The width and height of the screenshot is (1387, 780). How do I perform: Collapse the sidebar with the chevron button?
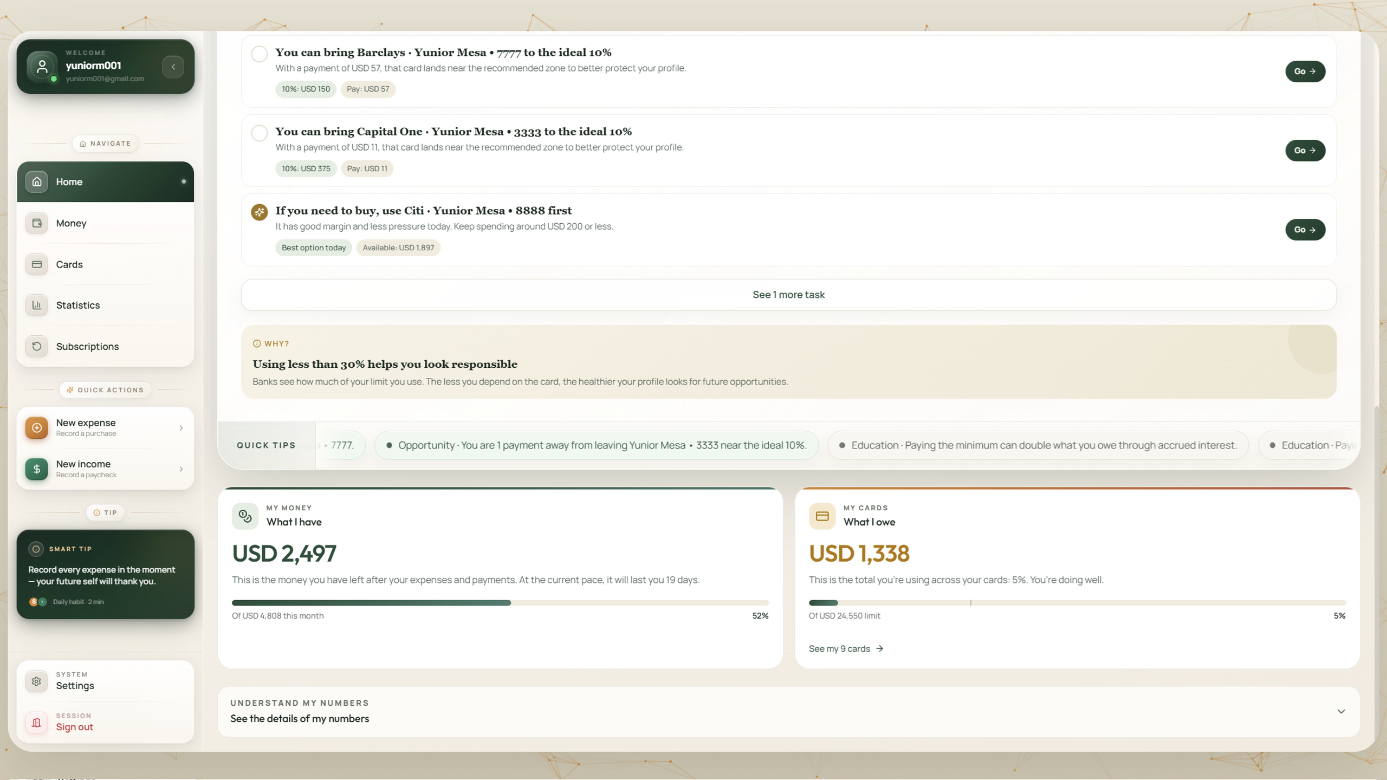click(x=173, y=67)
